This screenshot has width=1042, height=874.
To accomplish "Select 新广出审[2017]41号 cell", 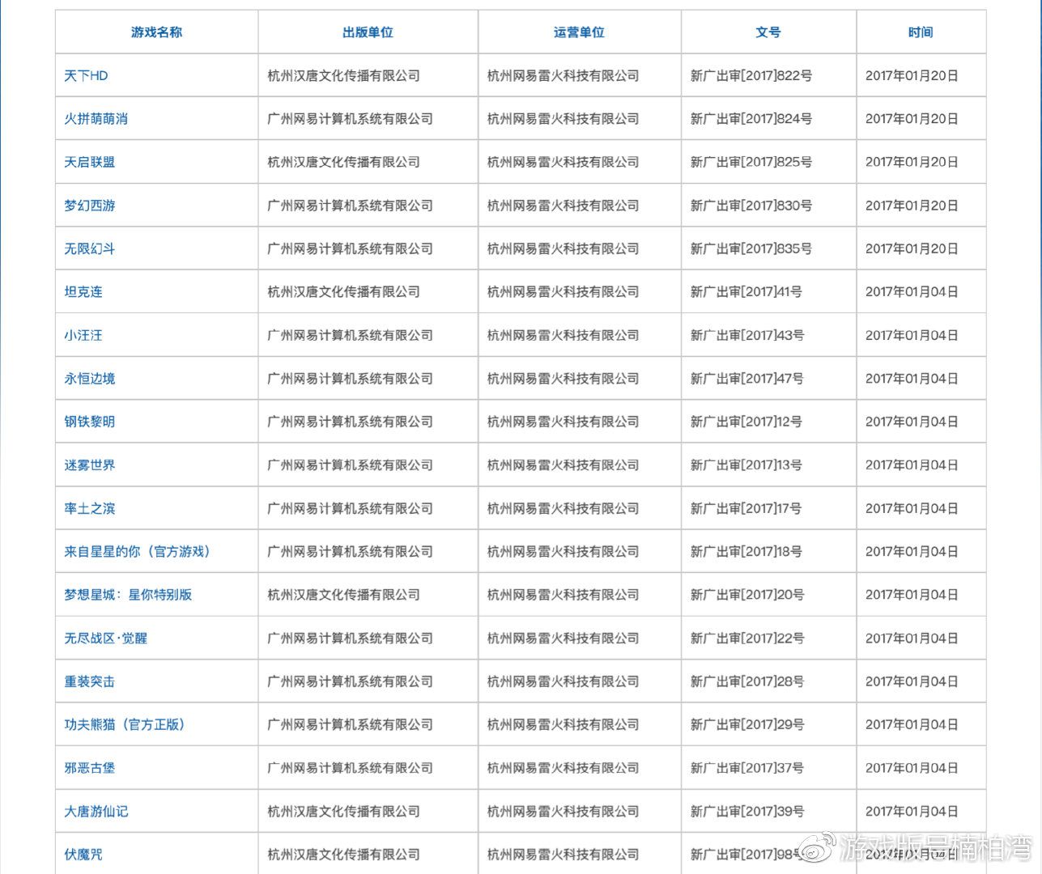I will [x=768, y=292].
